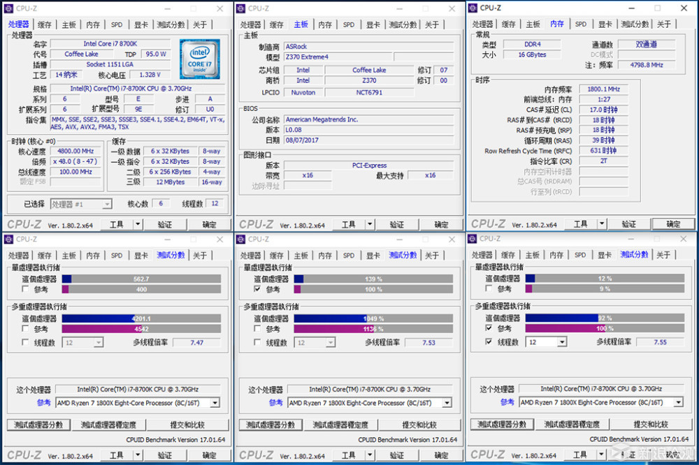Enable 线程数 checkbox in the 7.47 ratio window
This screenshot has height=465, width=699.
(x=25, y=343)
